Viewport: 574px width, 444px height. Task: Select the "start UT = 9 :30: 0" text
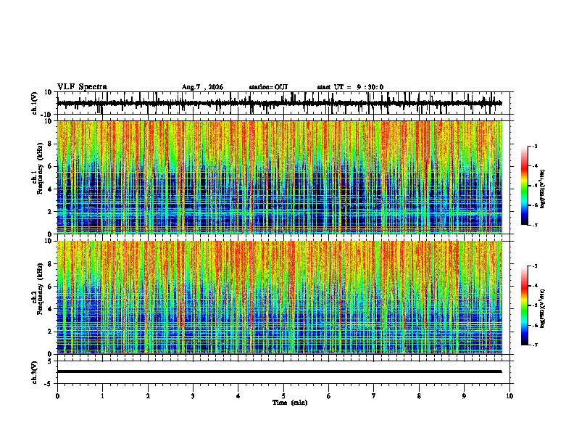350,87
